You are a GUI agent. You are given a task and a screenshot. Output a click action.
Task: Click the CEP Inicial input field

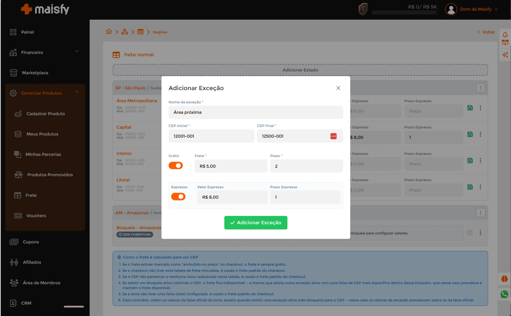(x=212, y=136)
